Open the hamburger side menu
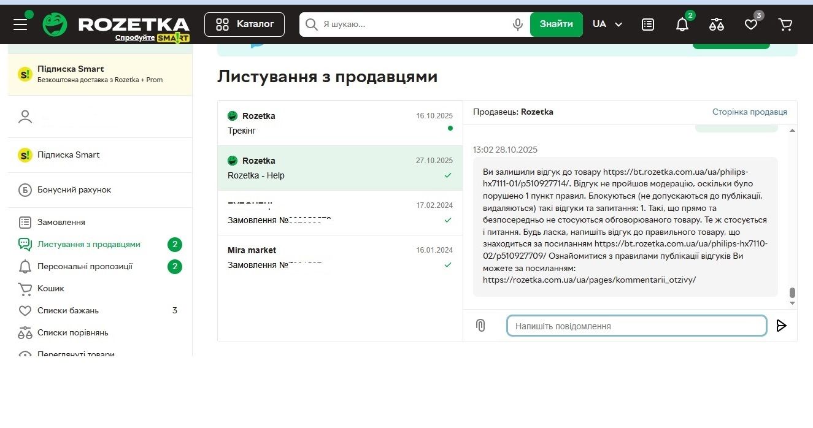The image size is (813, 428). coord(20,24)
